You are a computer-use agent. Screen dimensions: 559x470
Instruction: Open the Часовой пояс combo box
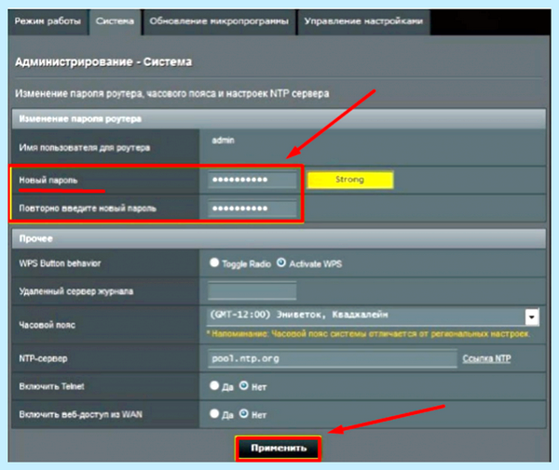pyautogui.click(x=373, y=316)
